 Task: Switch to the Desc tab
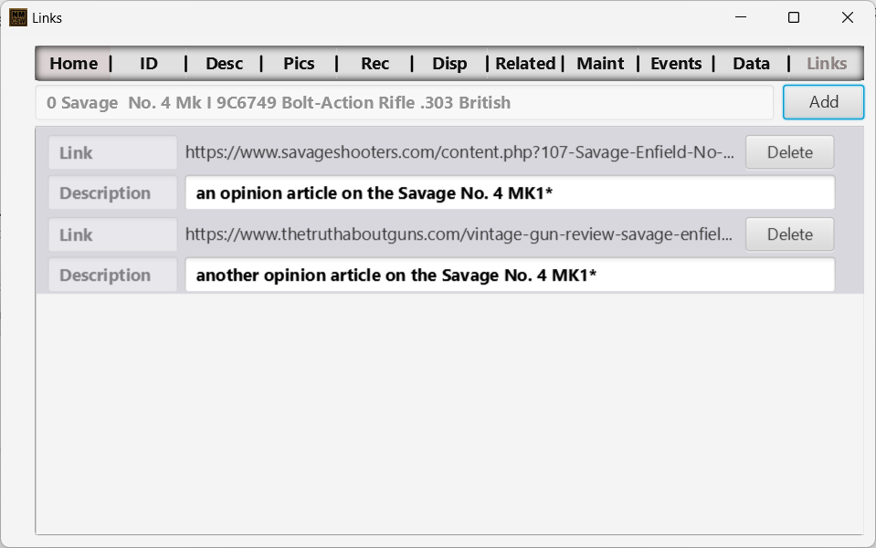(224, 64)
